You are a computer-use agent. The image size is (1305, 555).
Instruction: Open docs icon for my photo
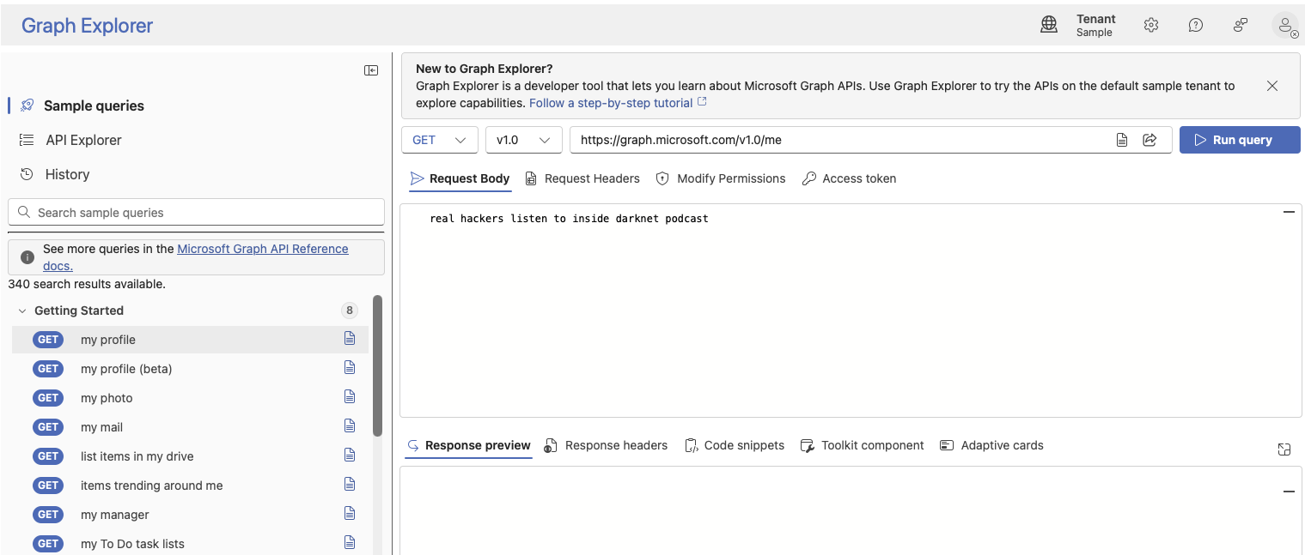350,397
